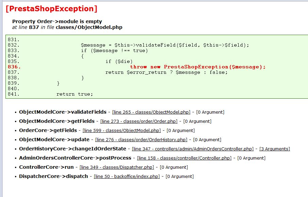Click the ObjectModelCore->update trace entry
The width and height of the screenshot is (308, 197).
(54, 139)
